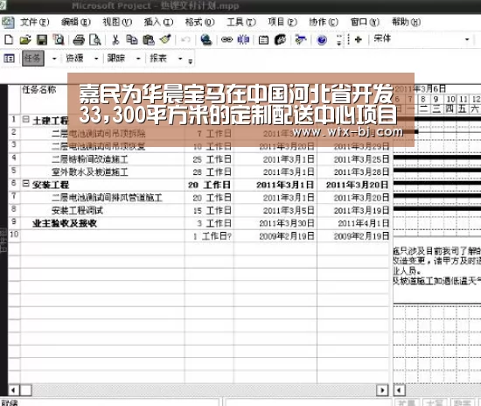The height and width of the screenshot is (406, 481).
Task: Save the project using floppy disk icon
Action: point(42,39)
